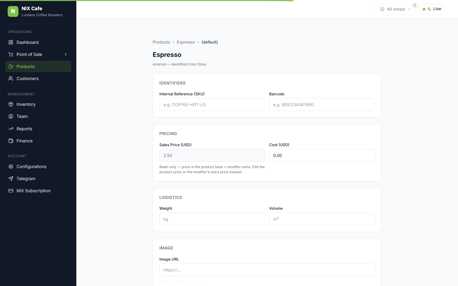458x286 pixels.
Task: Focus the Weight kg field
Action: 212,219
